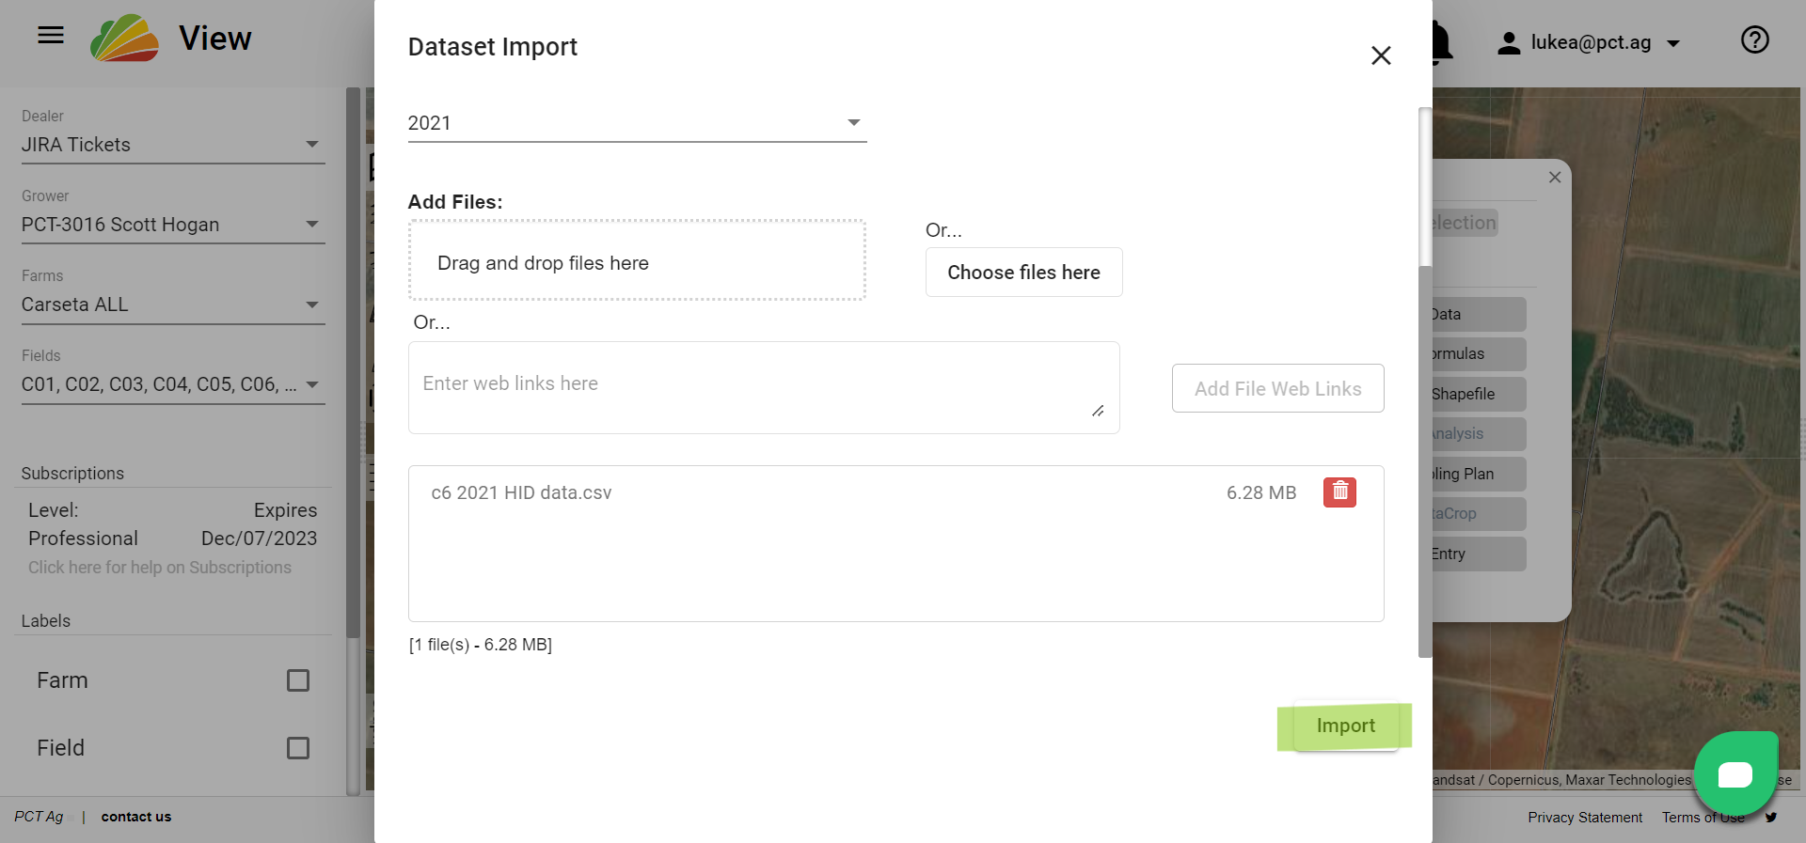Close the Dataset Import dialog
Viewport: 1806px width, 843px height.
click(1381, 55)
